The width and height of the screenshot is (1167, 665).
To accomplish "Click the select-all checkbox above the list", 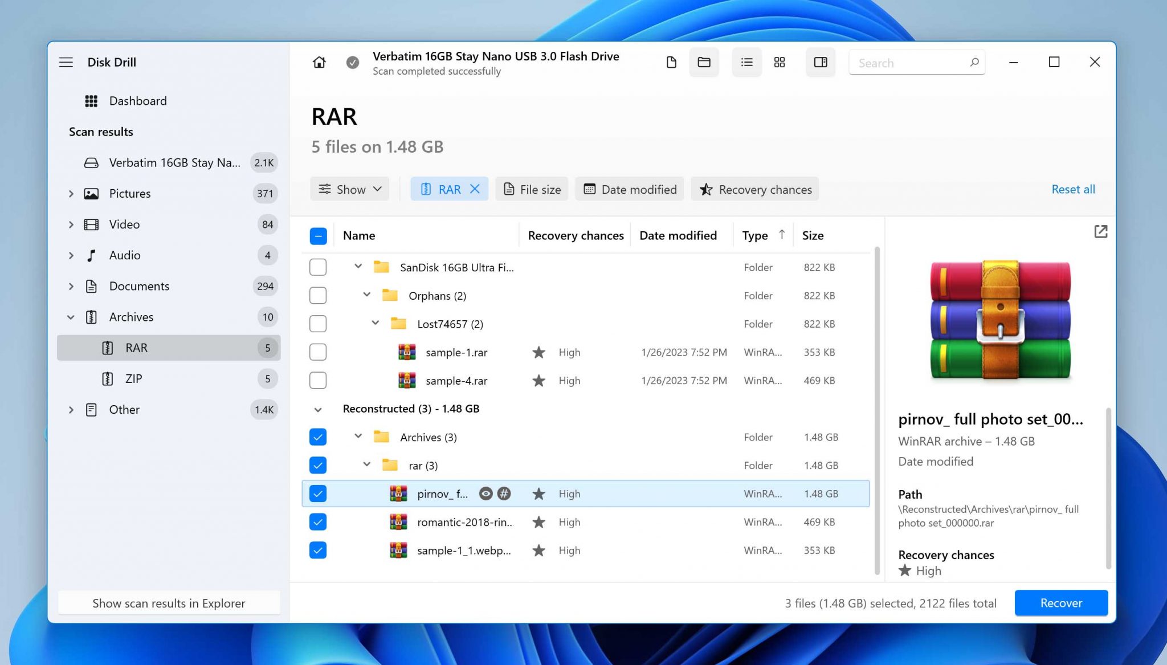I will pos(318,235).
